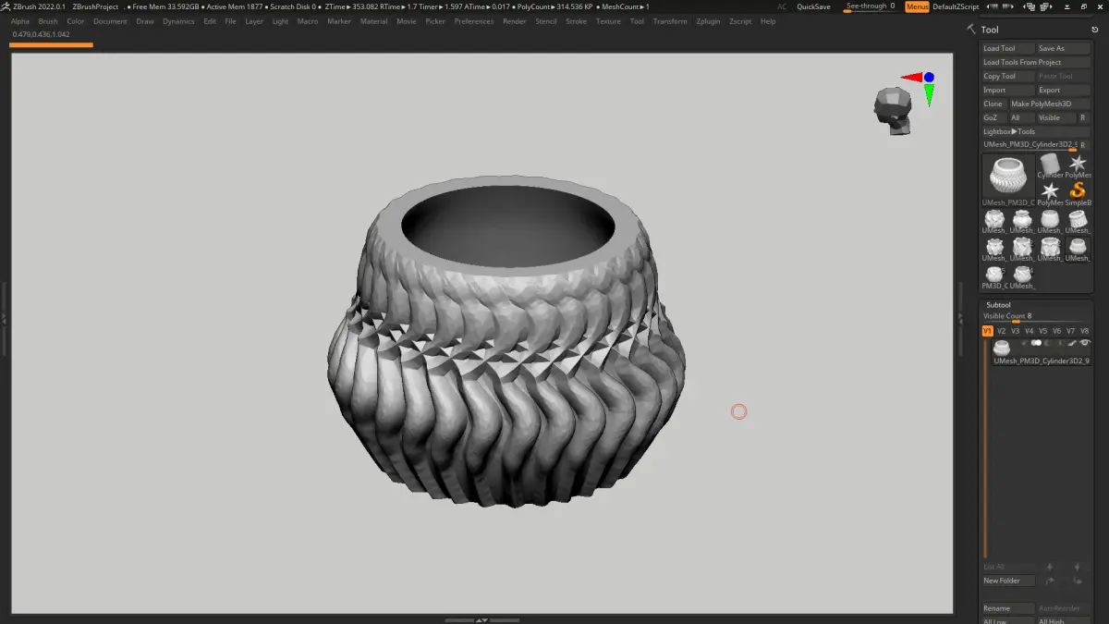The image size is (1109, 624).
Task: Click the New Folder button
Action: click(1008, 581)
